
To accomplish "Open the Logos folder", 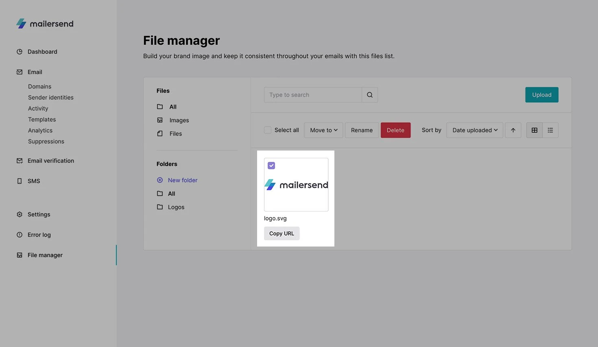I will point(176,207).
